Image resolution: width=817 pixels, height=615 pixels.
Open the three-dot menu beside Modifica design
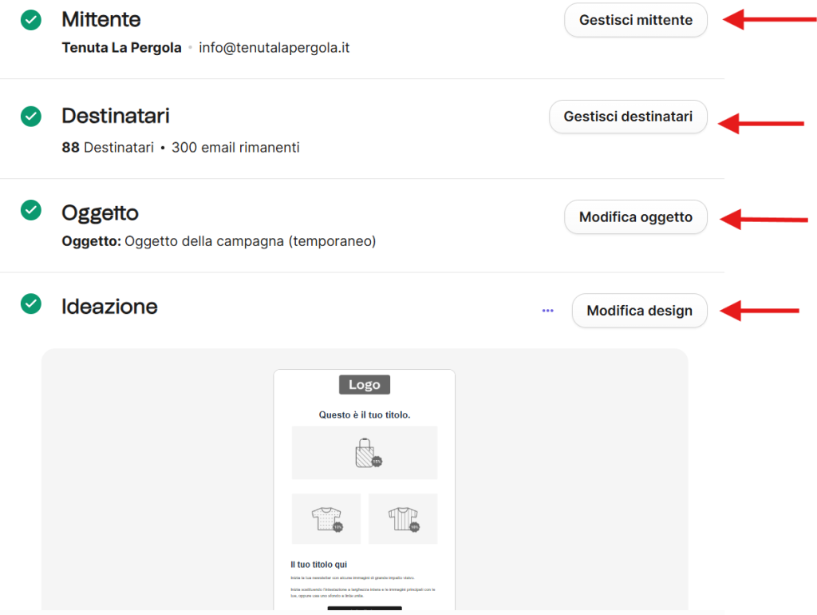(x=547, y=311)
